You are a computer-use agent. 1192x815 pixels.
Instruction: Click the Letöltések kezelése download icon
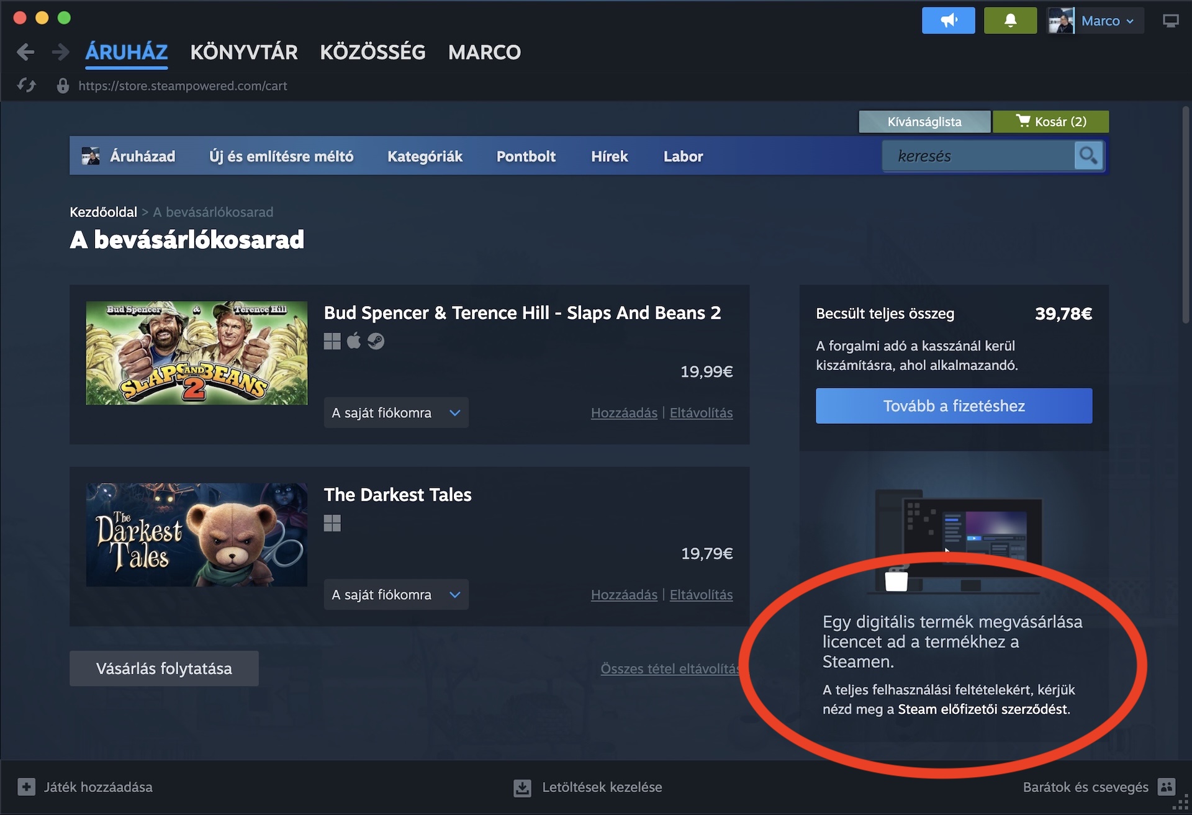tap(522, 788)
